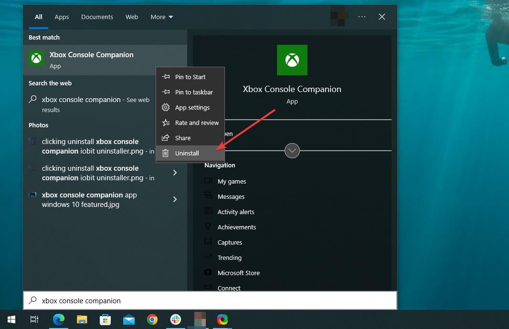Click the Pin to Start pin icon
The width and height of the screenshot is (509, 329).
tap(166, 77)
